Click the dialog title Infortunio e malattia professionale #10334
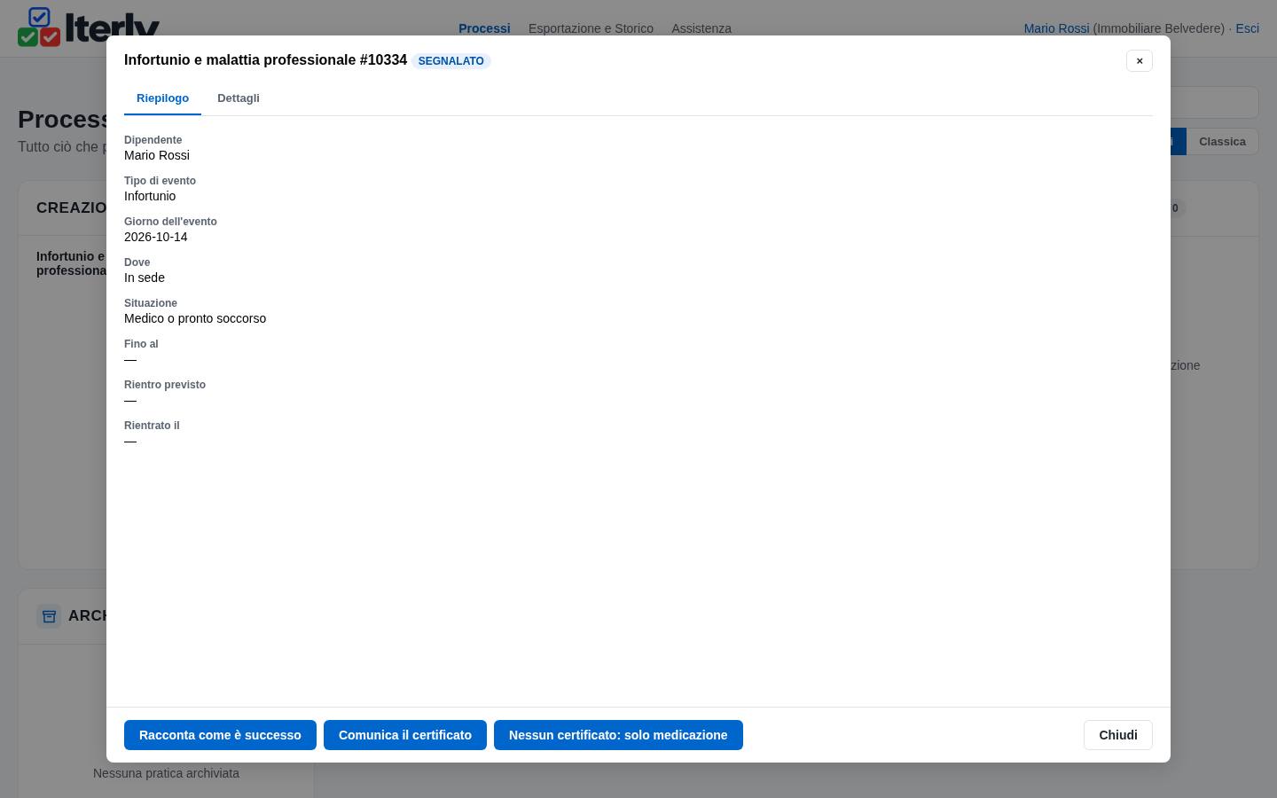The height and width of the screenshot is (798, 1277). (265, 59)
